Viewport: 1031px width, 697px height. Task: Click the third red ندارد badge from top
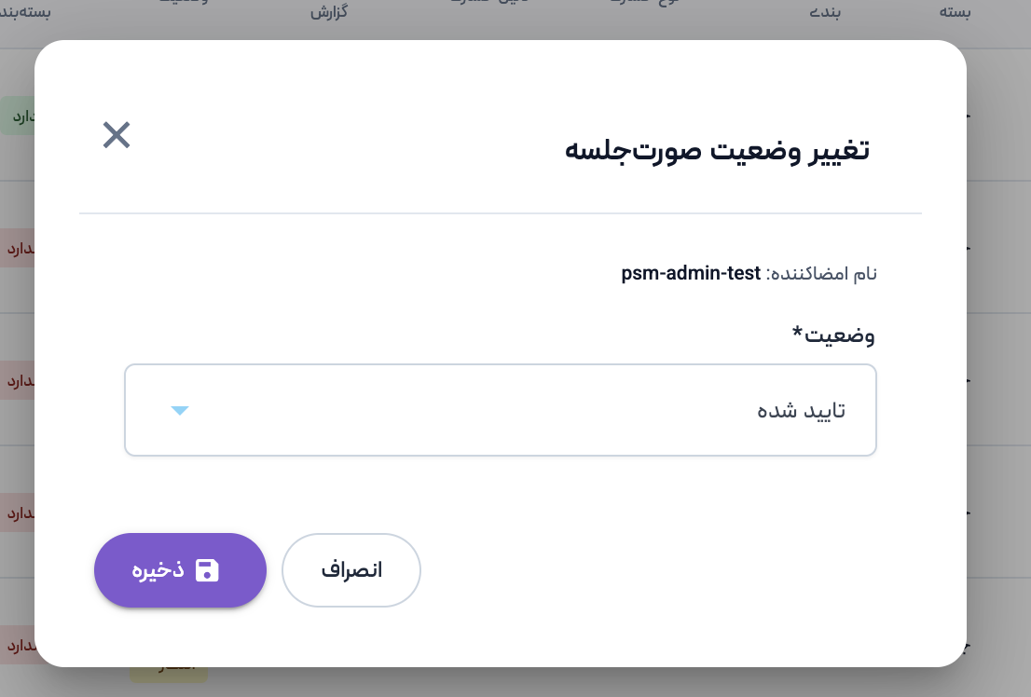pos(18,513)
